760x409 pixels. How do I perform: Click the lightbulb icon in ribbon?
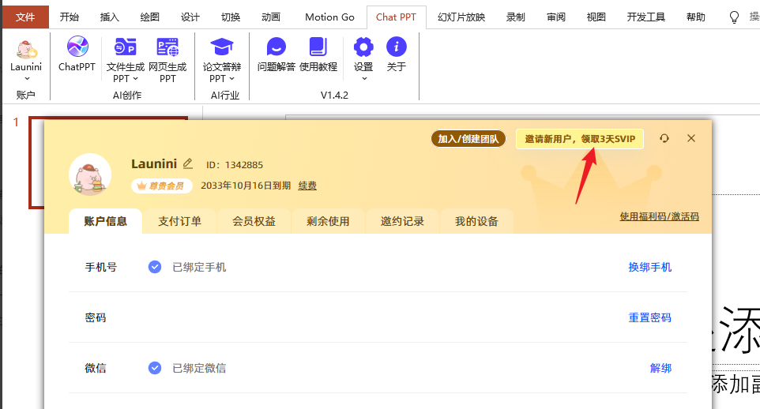click(x=734, y=17)
